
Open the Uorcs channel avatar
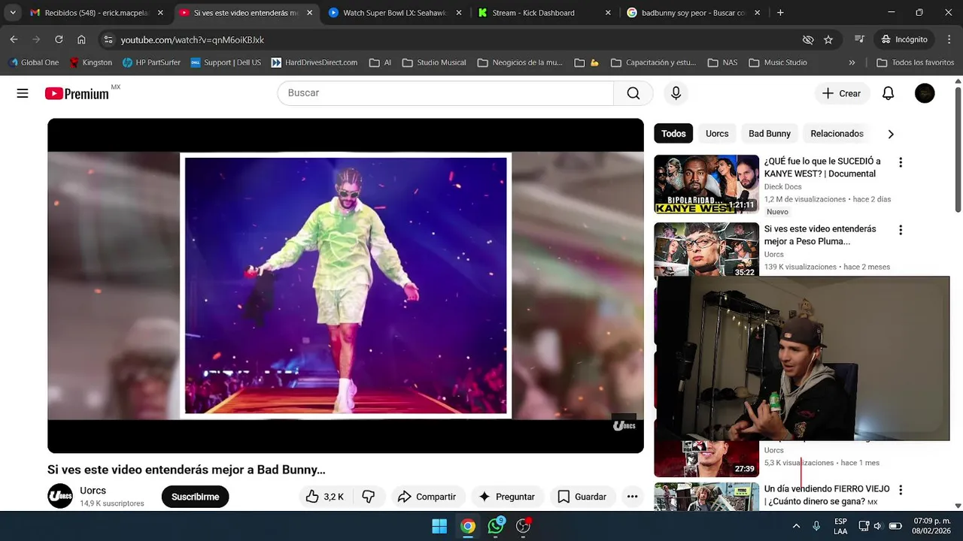(x=60, y=496)
